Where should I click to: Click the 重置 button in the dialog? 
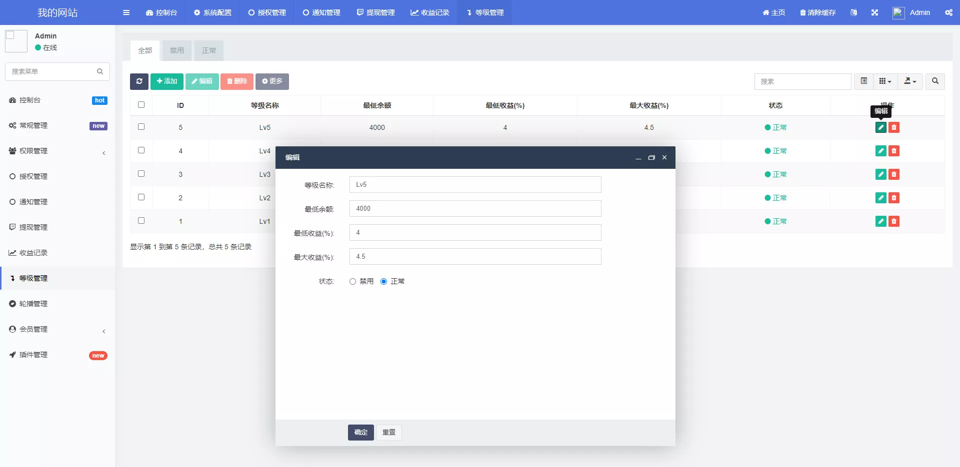point(388,433)
